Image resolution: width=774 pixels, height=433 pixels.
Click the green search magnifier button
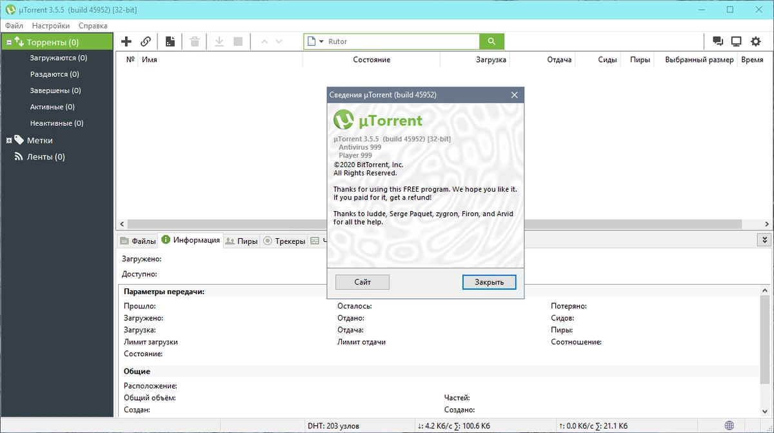click(x=491, y=41)
